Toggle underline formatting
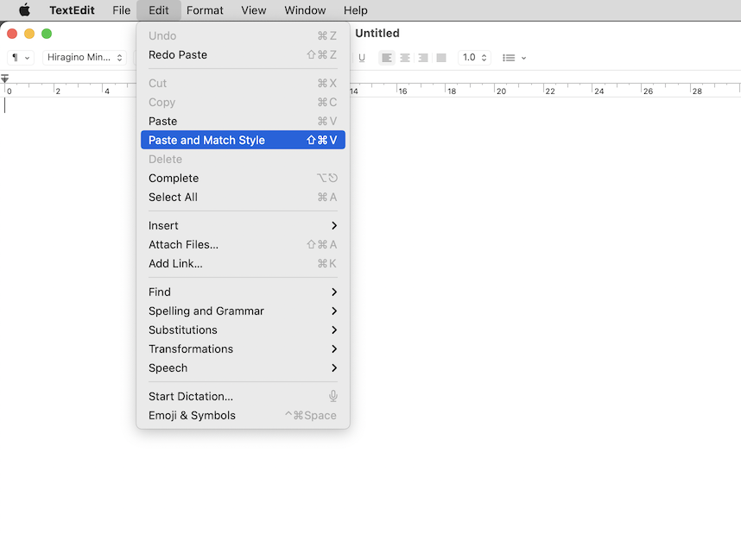 pos(362,58)
